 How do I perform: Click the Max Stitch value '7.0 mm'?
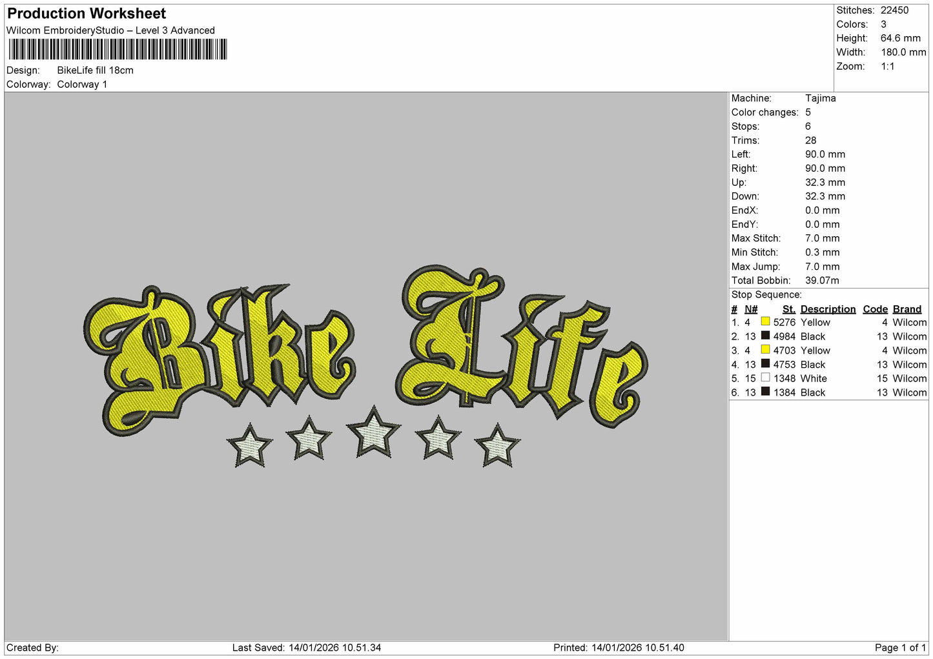coord(822,238)
